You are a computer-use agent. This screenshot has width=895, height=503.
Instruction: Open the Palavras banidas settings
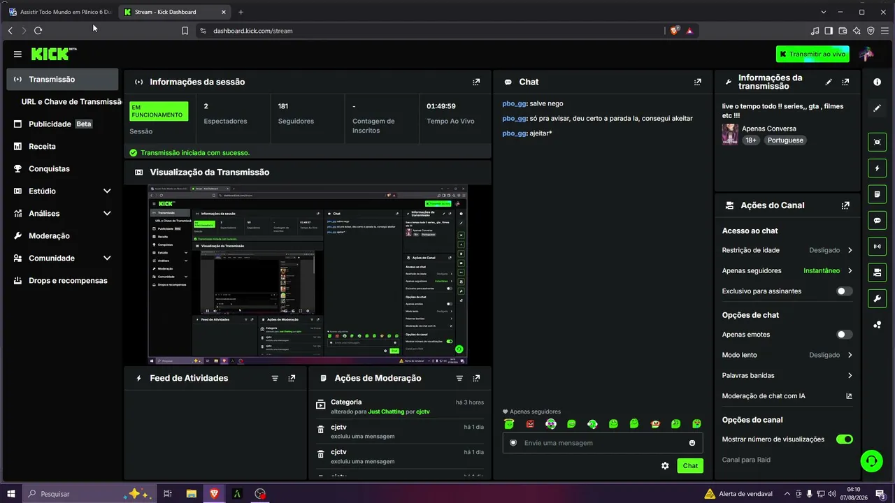(x=787, y=375)
